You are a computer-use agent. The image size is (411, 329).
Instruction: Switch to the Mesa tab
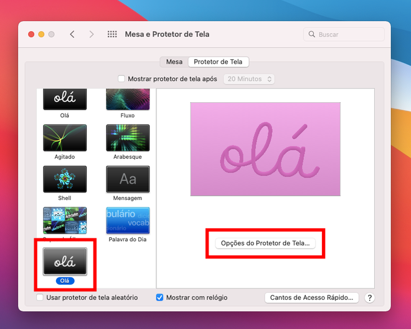pos(174,62)
